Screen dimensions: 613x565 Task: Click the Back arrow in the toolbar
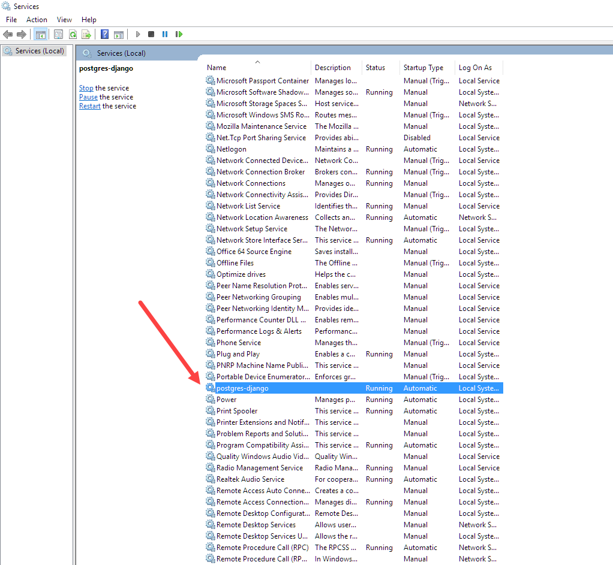[x=8, y=34]
